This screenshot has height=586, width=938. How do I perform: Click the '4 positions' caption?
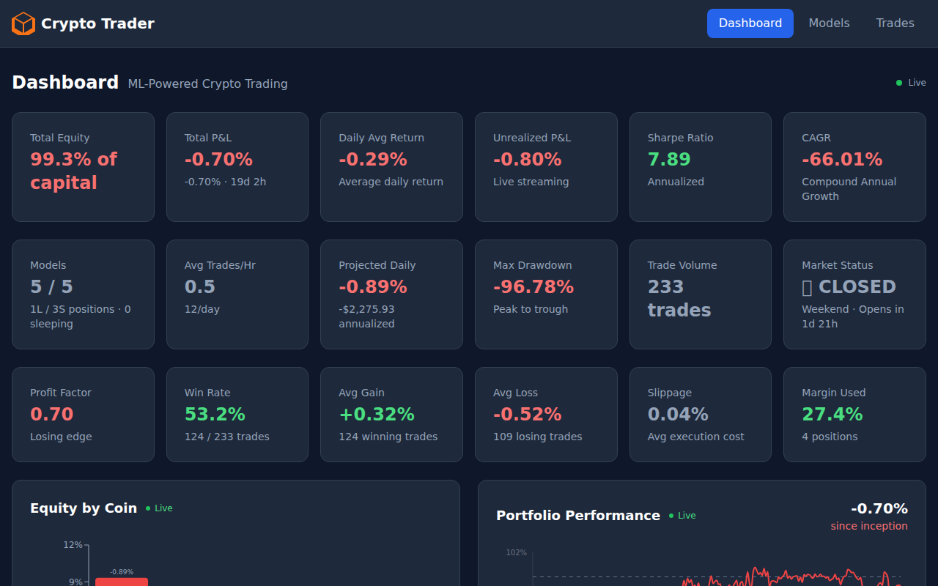pos(830,437)
